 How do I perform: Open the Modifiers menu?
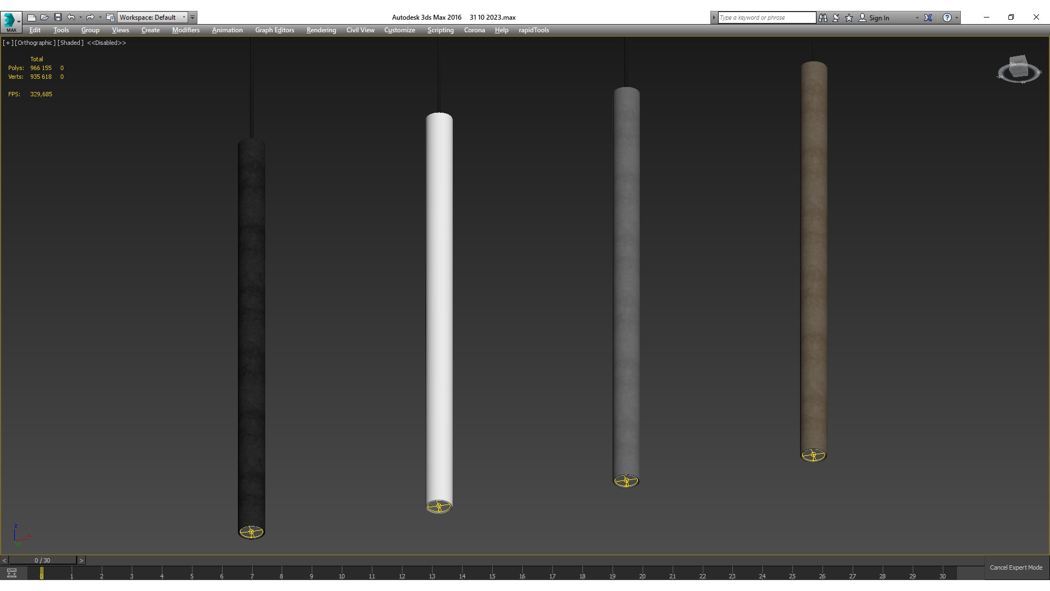tap(186, 30)
